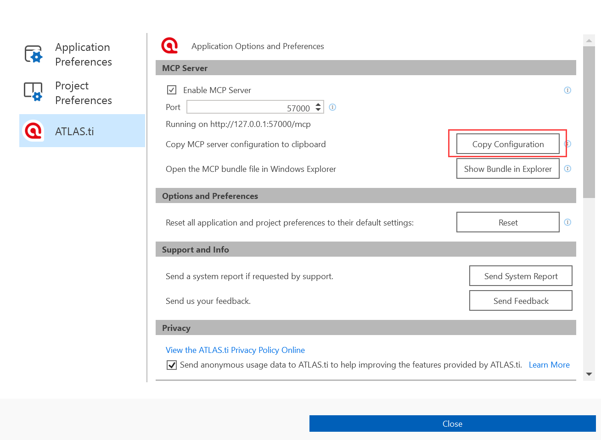This screenshot has height=440, width=601.
Task: Click 'Copy MCP server configuration to clipboard' text
Action: click(246, 144)
